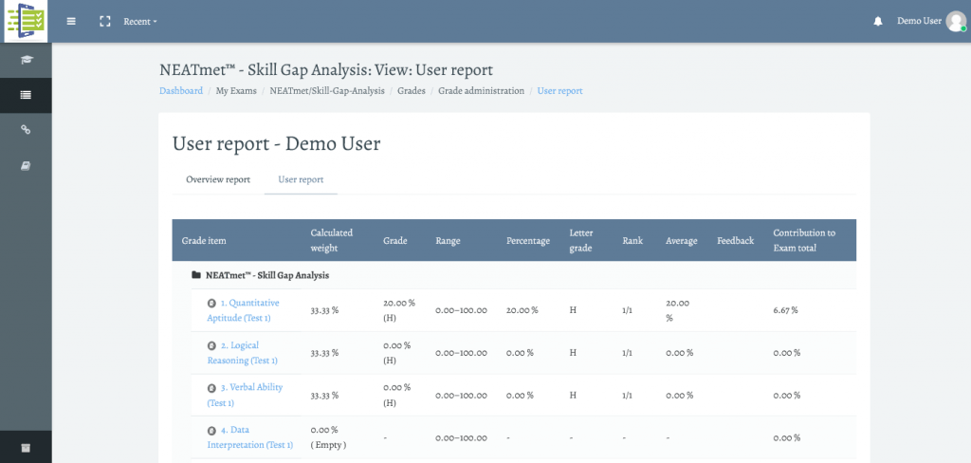971x463 pixels.
Task: Click the Verbal Ability quiz icon
Action: coord(211,387)
